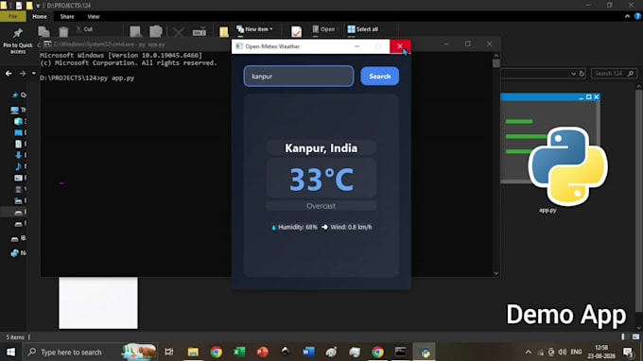Click the Open button in the ribbon
The image size is (643, 361).
[x=325, y=29]
